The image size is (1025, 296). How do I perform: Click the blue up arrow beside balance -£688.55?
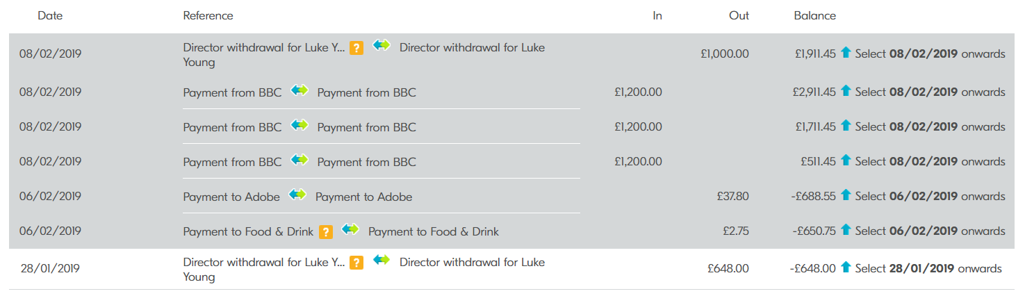846,195
